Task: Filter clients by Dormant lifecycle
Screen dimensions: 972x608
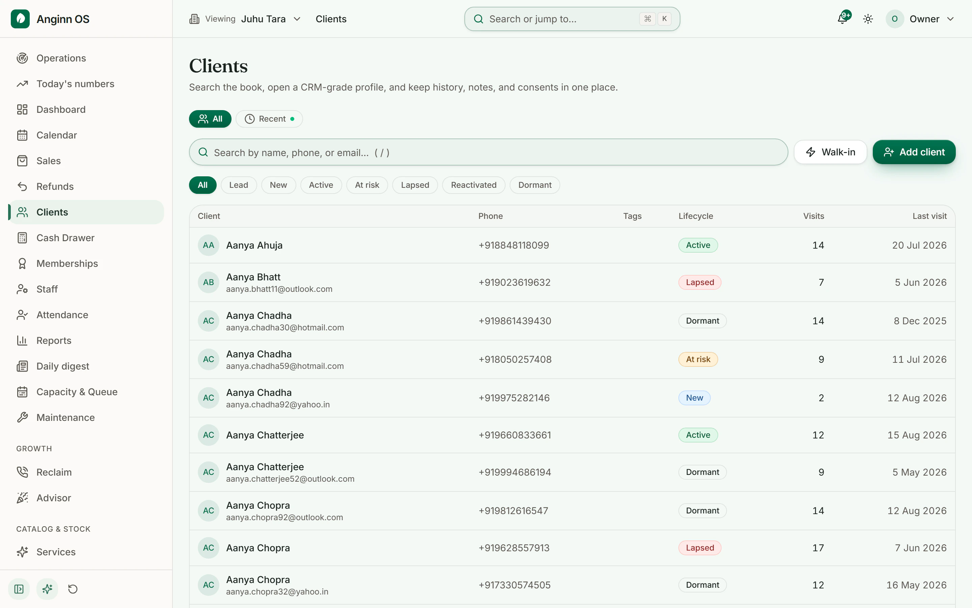Action: [x=535, y=185]
